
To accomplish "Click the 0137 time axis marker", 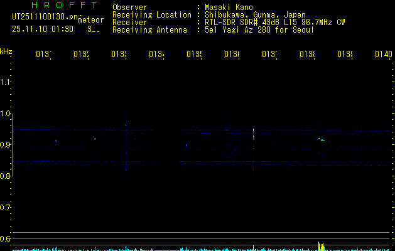I will (269, 54).
